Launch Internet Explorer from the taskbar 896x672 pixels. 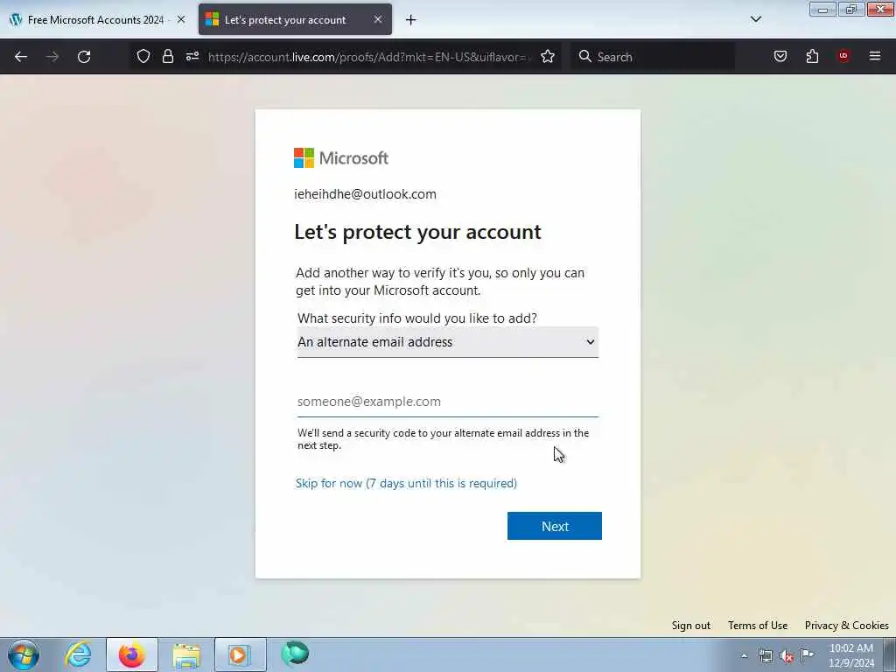pos(78,654)
